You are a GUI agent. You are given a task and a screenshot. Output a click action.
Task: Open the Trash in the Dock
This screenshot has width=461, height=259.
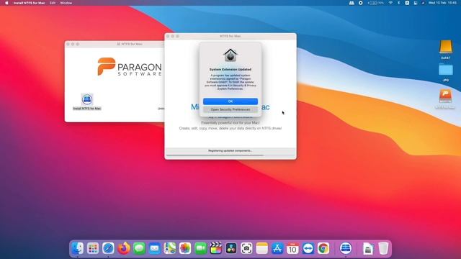coord(383,248)
